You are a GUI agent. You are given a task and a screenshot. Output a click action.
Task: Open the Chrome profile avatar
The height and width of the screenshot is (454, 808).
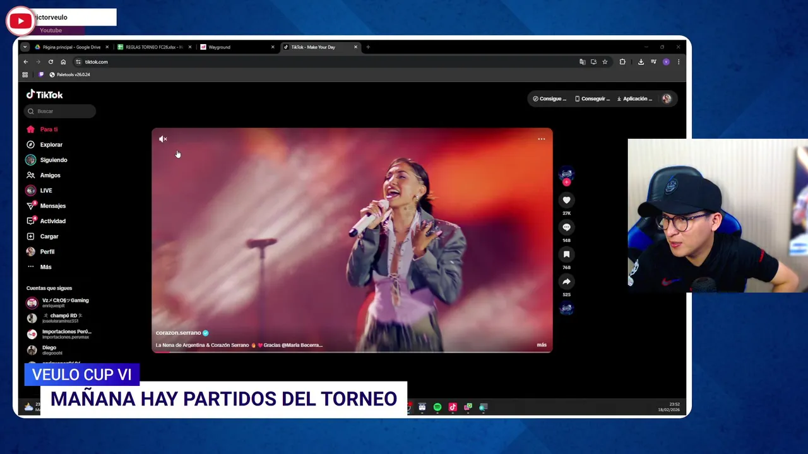pos(666,62)
